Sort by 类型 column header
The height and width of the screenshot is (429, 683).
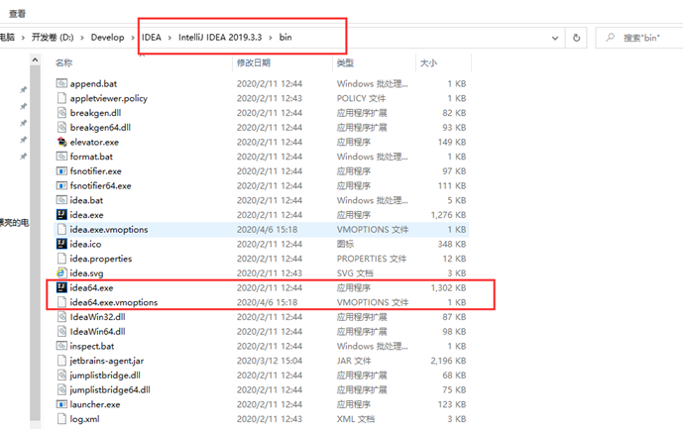tap(345, 62)
